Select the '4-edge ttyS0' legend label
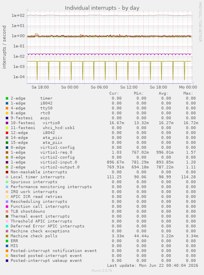 [32, 108]
